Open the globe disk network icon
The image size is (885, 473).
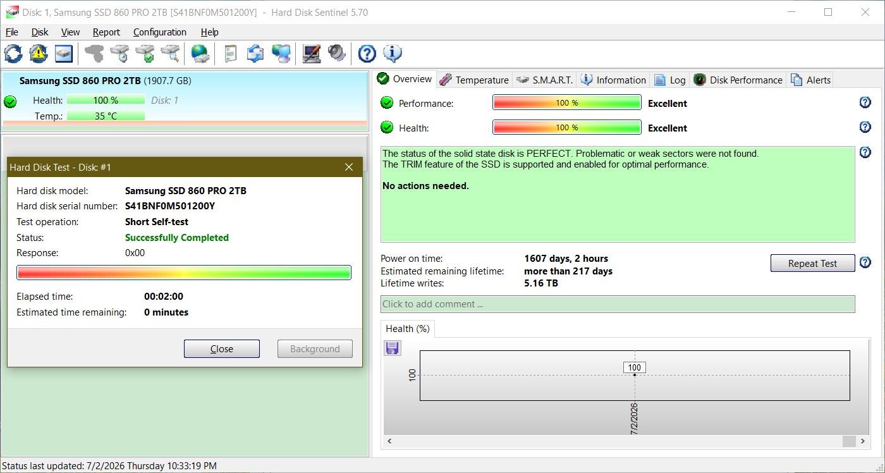200,54
